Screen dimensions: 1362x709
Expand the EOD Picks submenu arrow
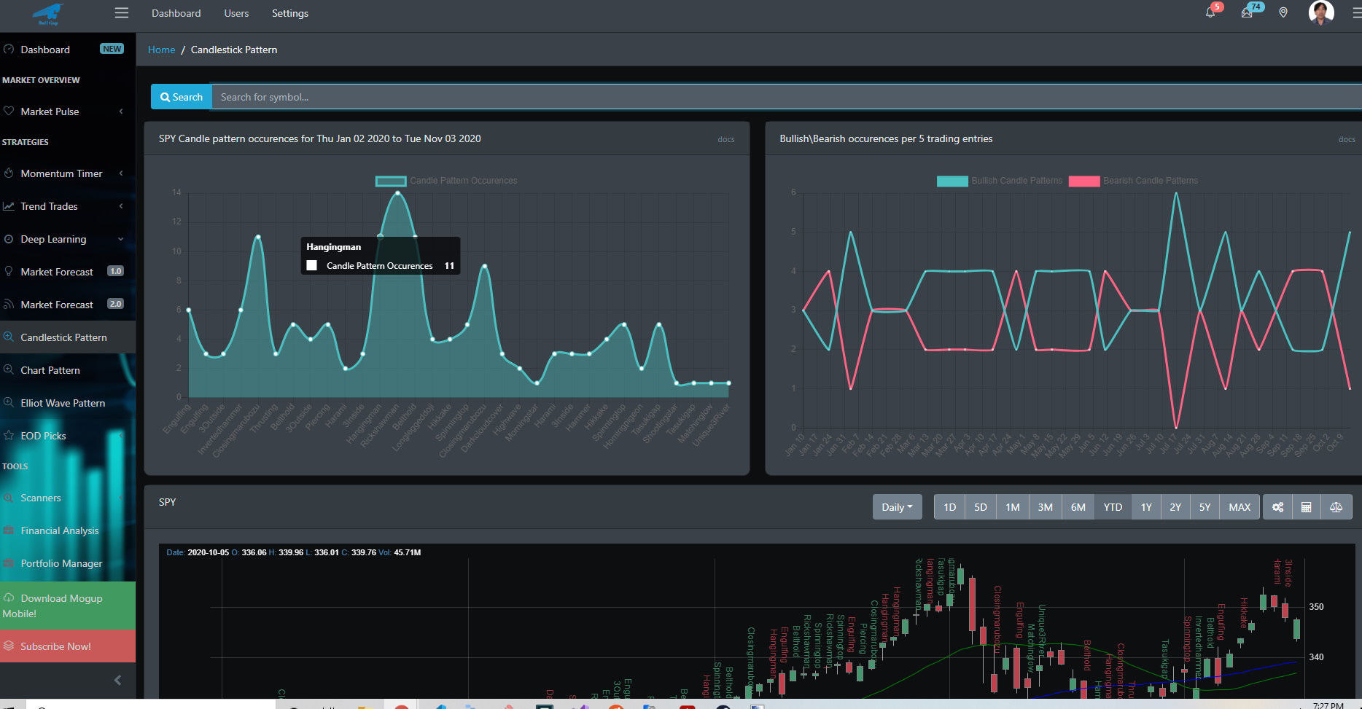coord(121,436)
